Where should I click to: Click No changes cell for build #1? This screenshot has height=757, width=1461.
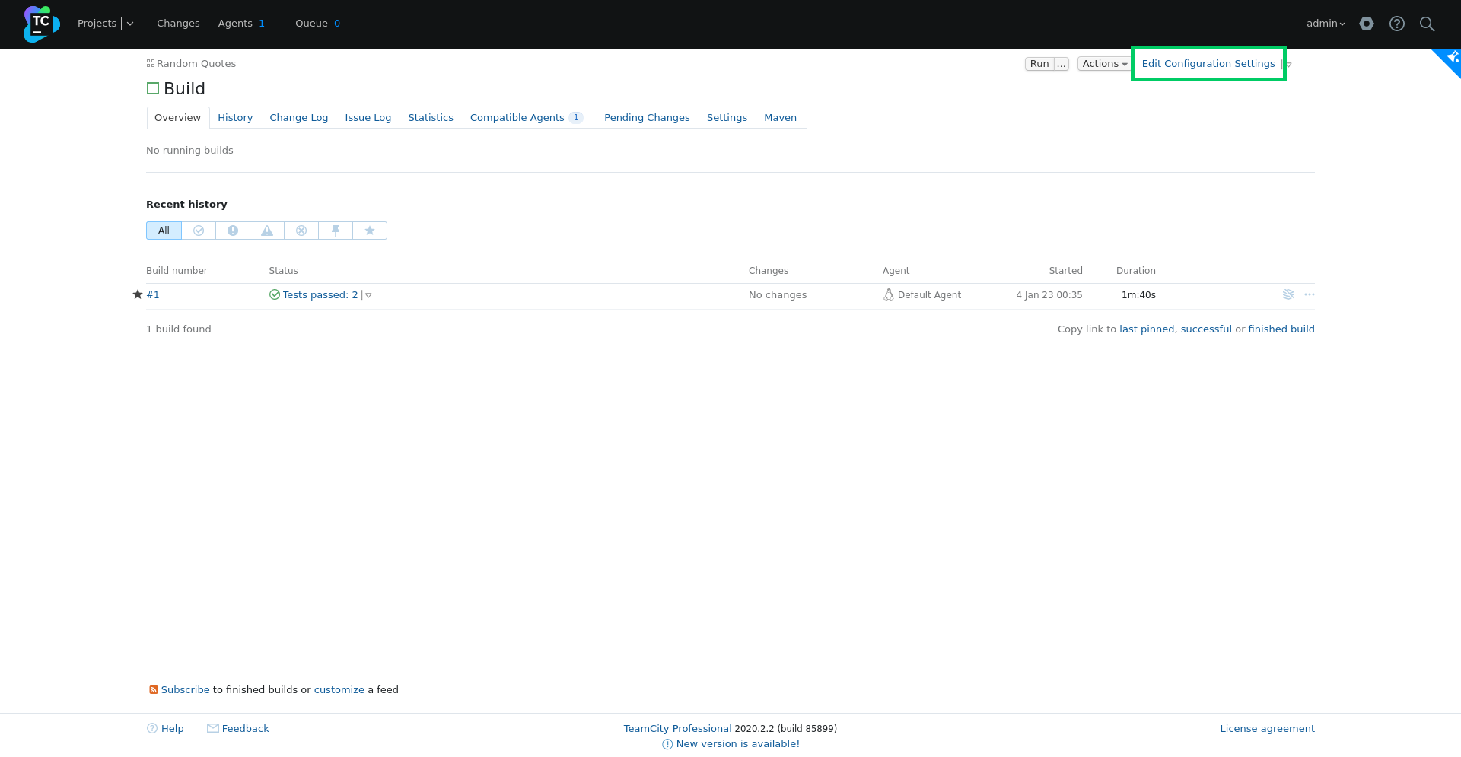[778, 295]
